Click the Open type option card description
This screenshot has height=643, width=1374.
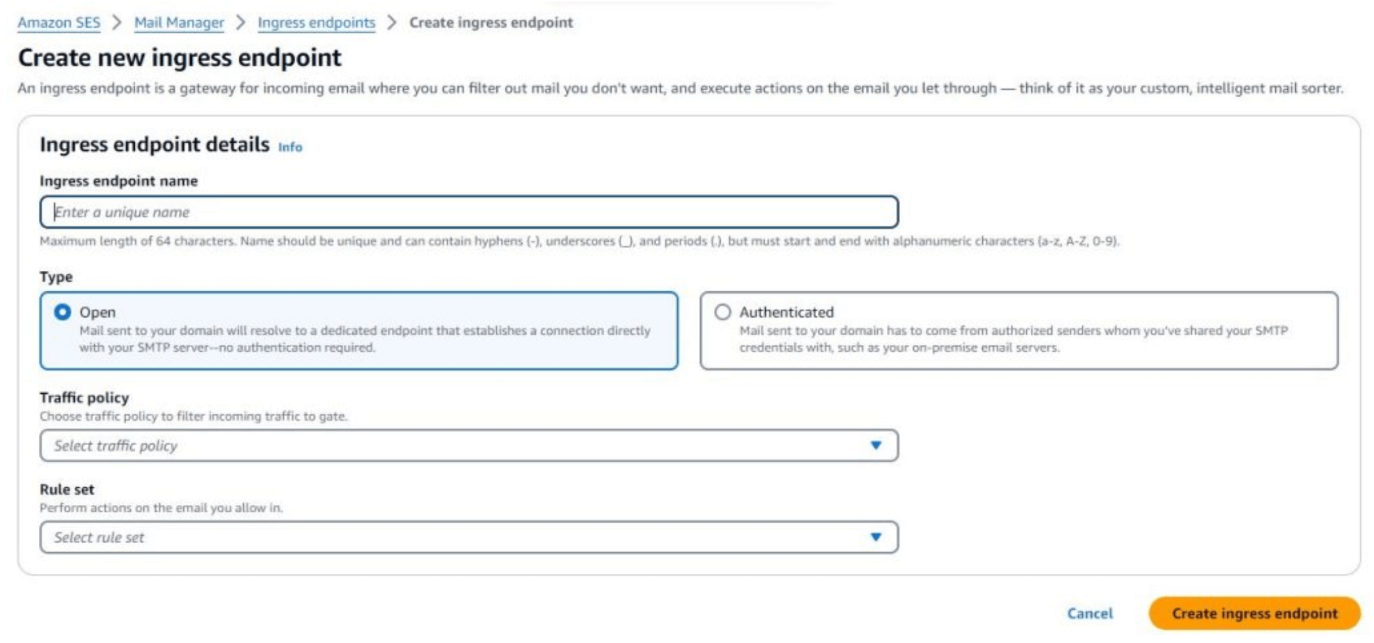[365, 339]
